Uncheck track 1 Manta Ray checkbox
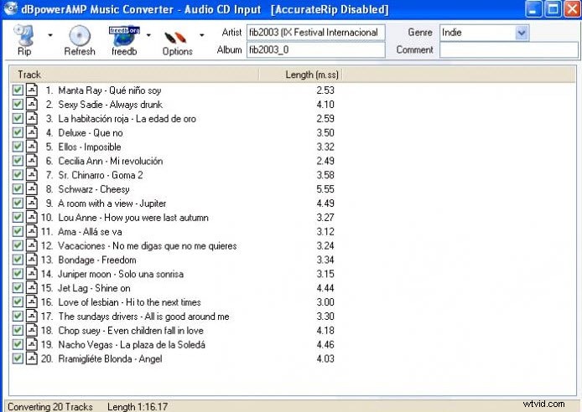This screenshot has height=412, width=582. click(x=18, y=90)
